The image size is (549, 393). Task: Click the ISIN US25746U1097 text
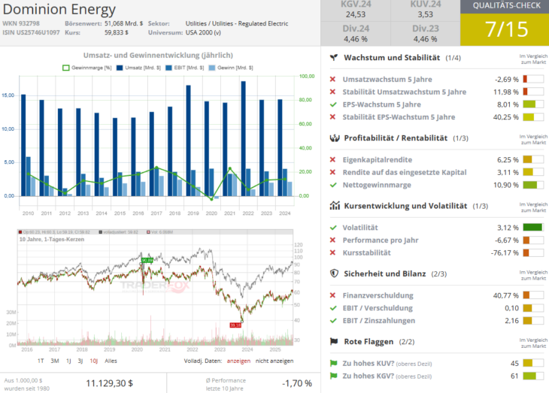click(31, 32)
